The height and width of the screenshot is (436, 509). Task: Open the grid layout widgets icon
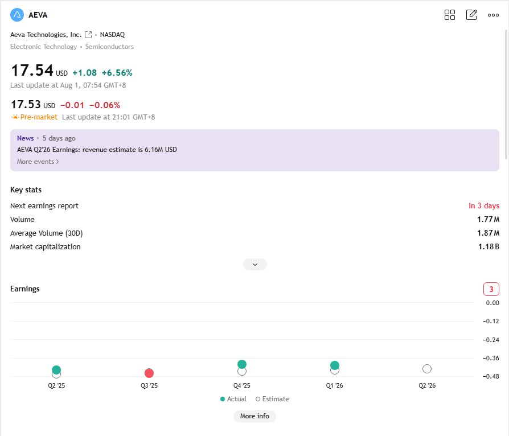click(450, 15)
